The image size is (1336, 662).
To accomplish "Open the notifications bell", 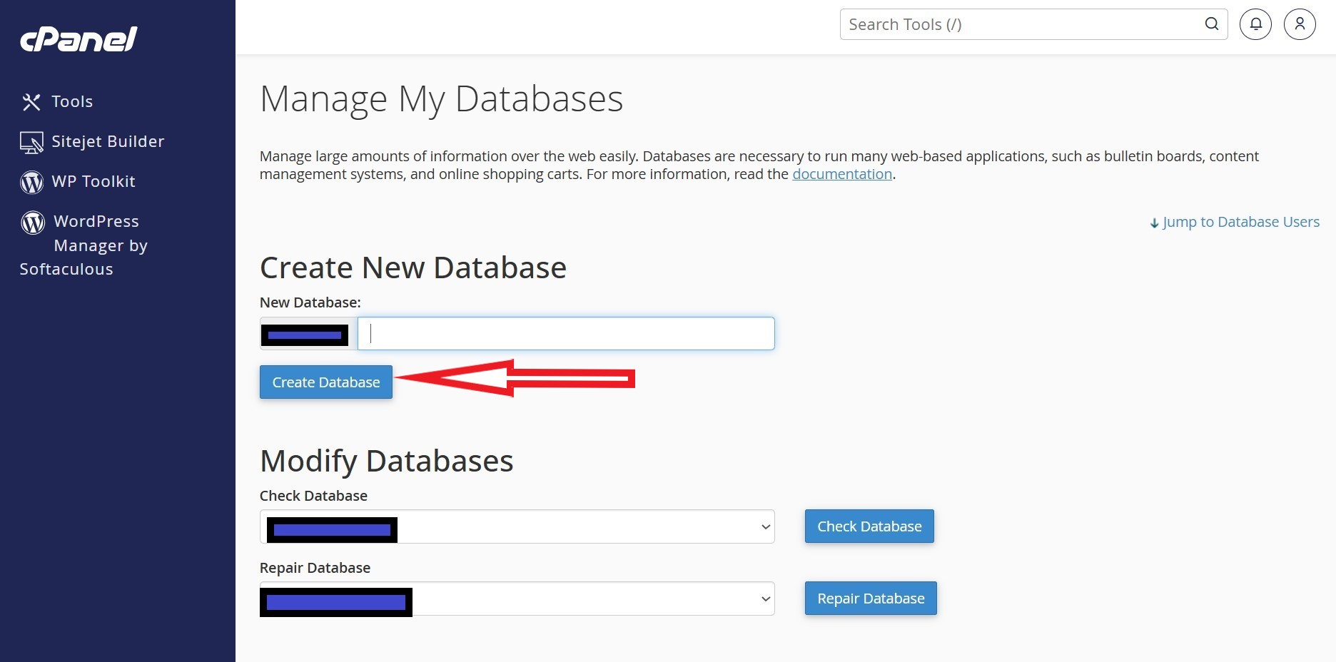I will pos(1255,24).
